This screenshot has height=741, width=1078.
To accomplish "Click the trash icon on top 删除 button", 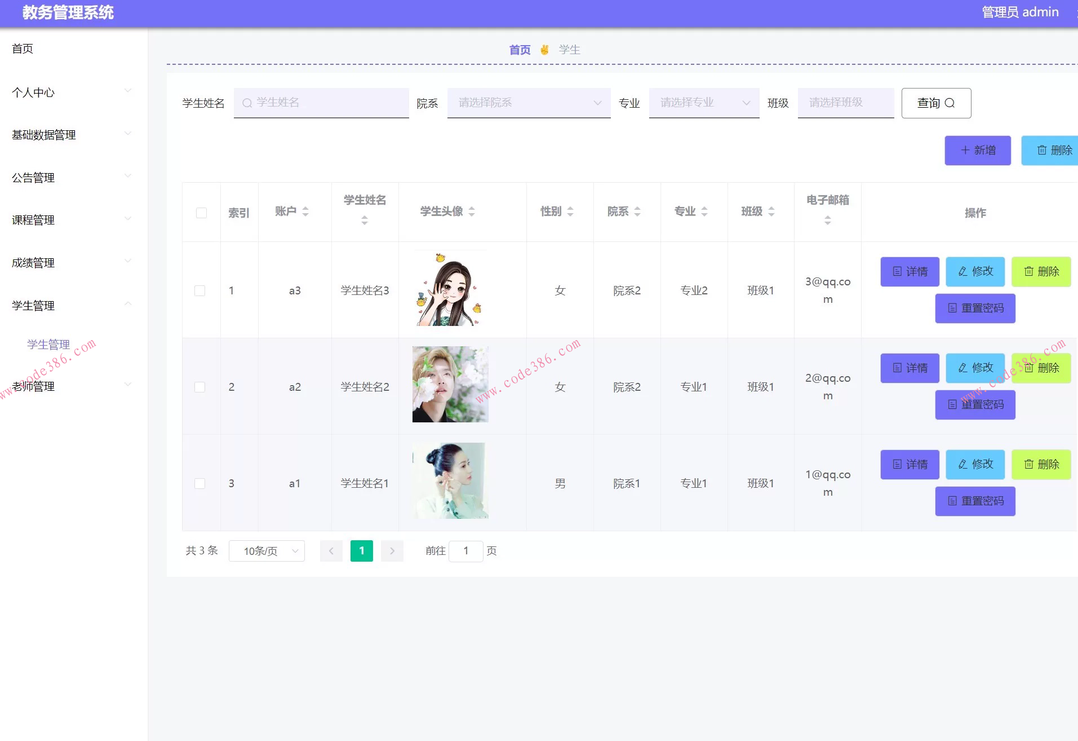I will (1043, 150).
